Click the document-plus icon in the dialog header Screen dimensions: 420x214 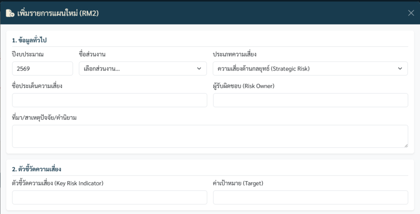pyautogui.click(x=10, y=13)
